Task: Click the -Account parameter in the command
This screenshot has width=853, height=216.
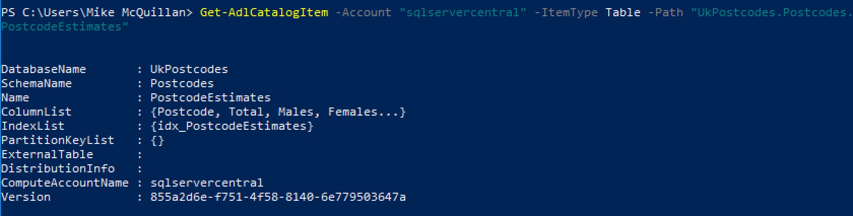Action: point(364,12)
